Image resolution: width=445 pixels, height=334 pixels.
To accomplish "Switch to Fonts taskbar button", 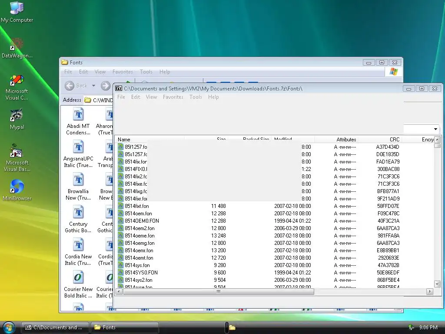I will [125, 327].
